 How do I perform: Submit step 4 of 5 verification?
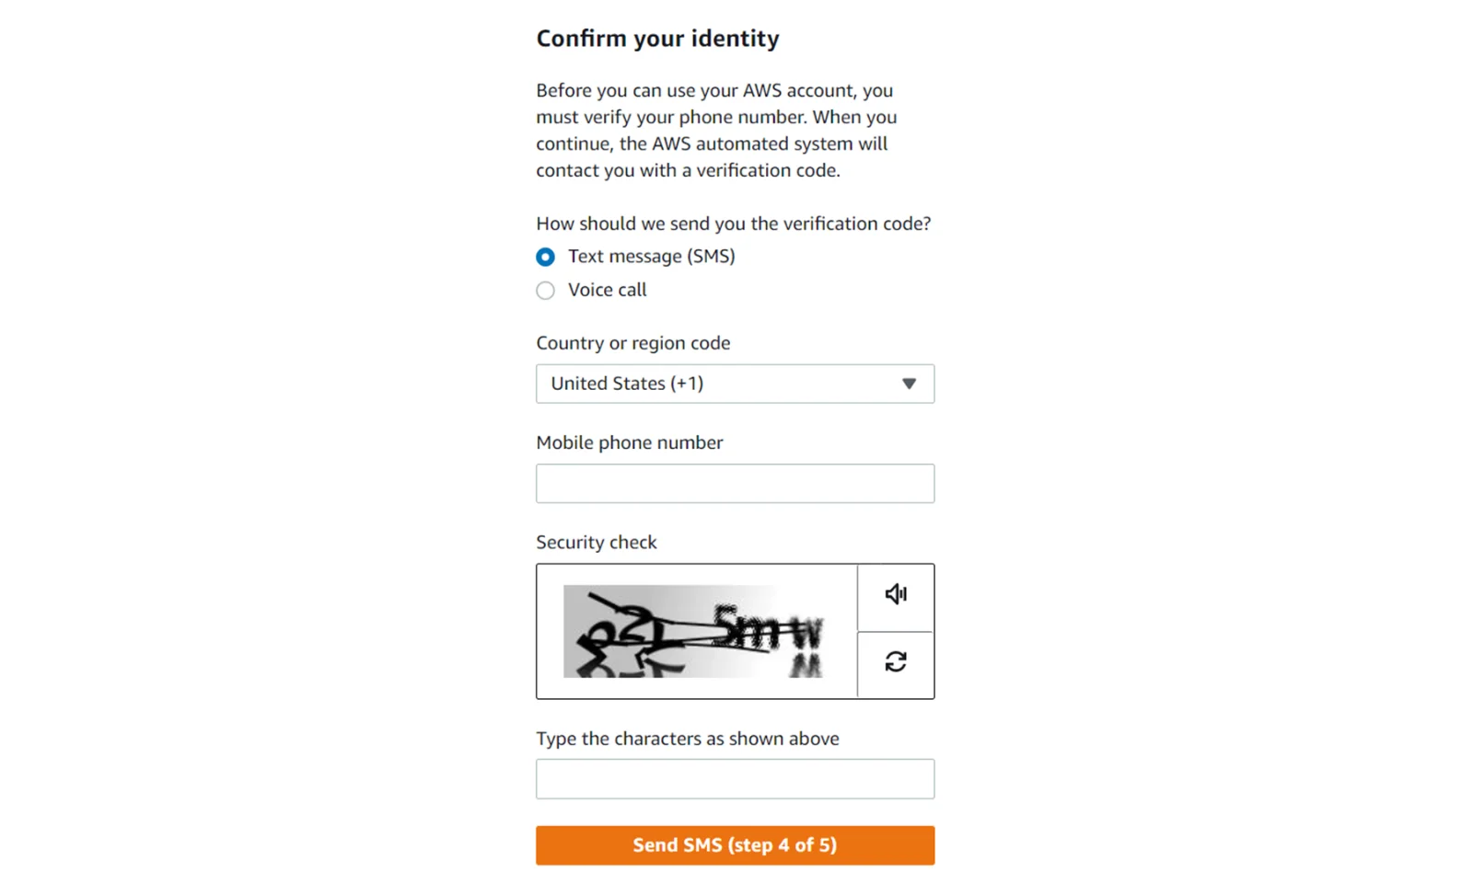pos(735,844)
